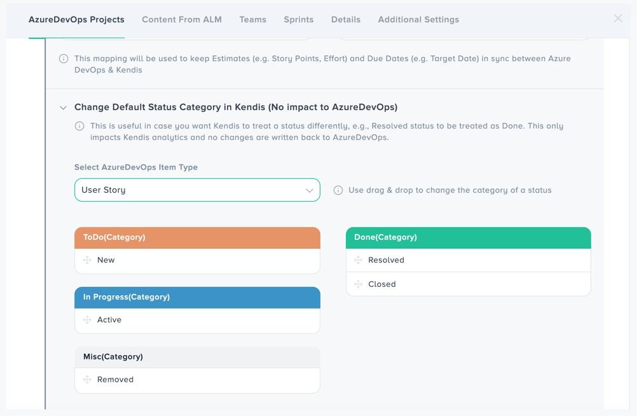The width and height of the screenshot is (637, 416).
Task: Open the AzureDevOps Projects tab
Action: (76, 20)
